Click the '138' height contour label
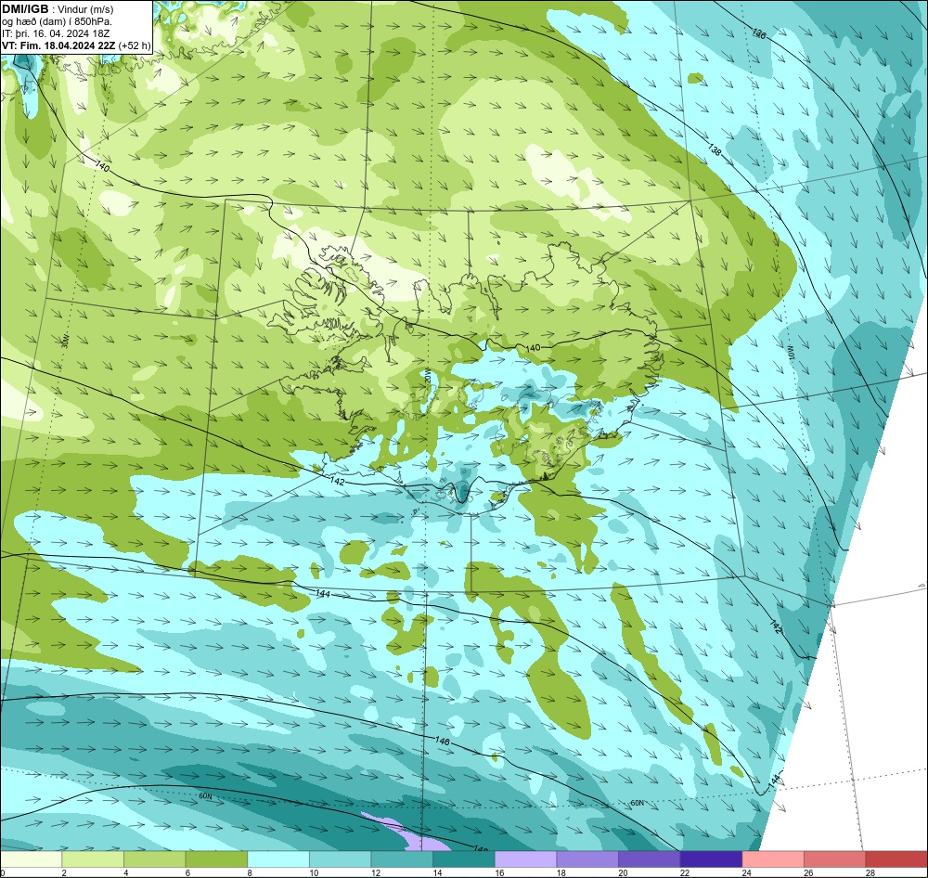Screen dimensions: 928x878 point(715,150)
